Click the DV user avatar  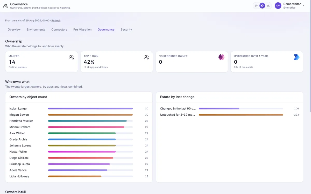(278, 6)
